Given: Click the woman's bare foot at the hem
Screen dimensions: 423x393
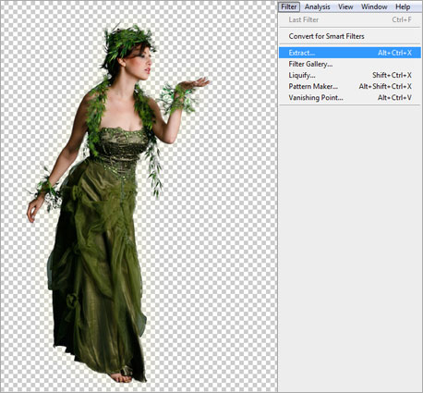Looking at the screenshot, I should coord(122,376).
